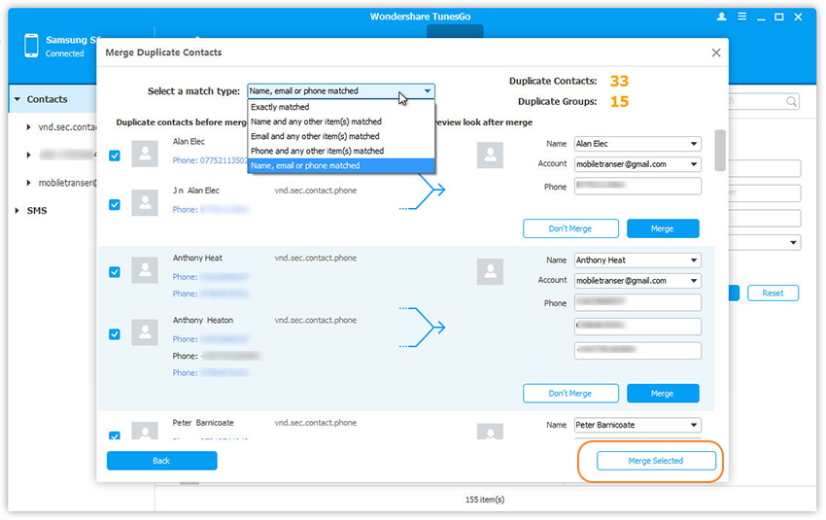Click Anthony Heaton contact avatar

click(145, 332)
